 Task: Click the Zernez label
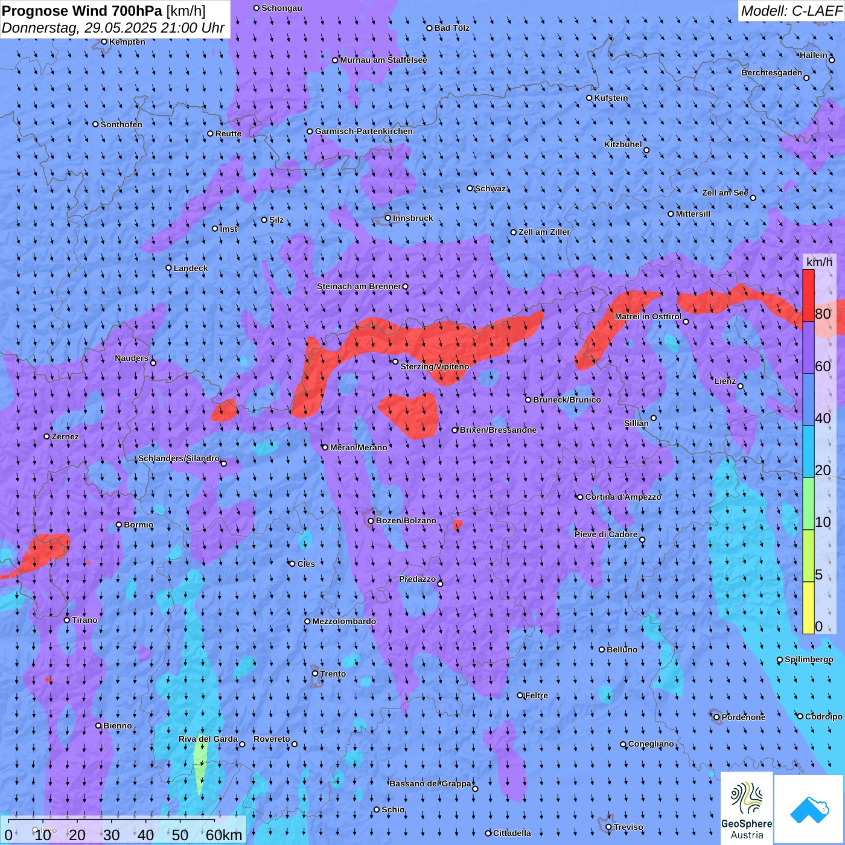pos(65,436)
